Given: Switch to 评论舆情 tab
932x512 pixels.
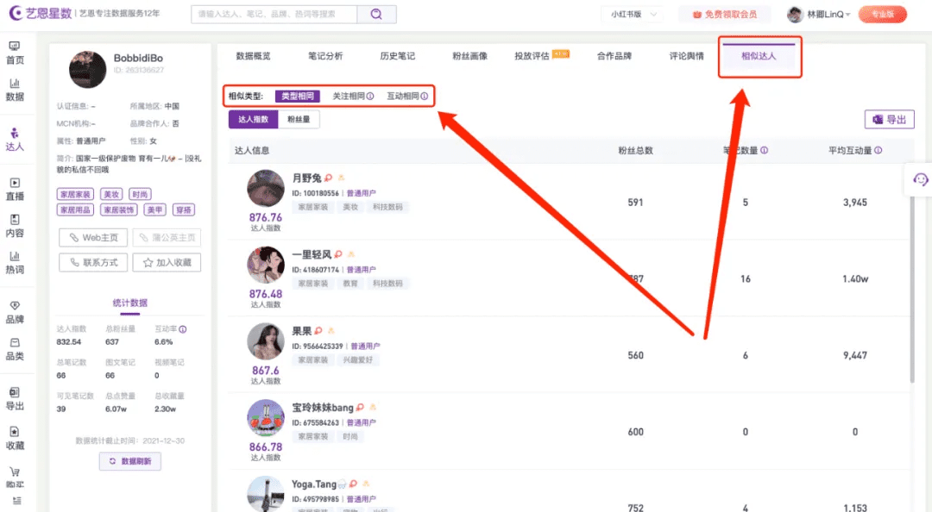Looking at the screenshot, I should click(687, 56).
